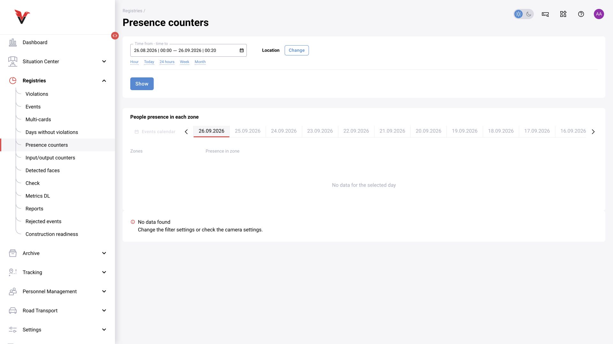Screen dimensions: 613x344
Task: Click the Tracking pin icon
Action: click(x=13, y=272)
